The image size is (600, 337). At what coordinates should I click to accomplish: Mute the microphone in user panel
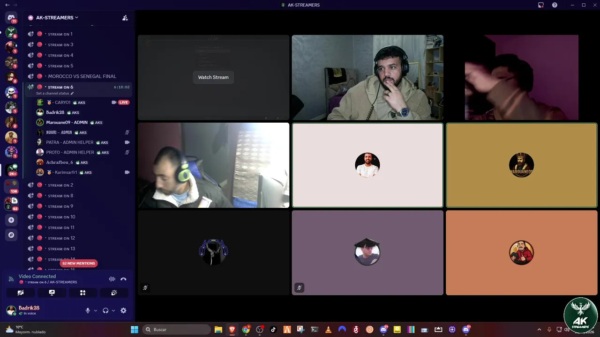[x=88, y=310]
